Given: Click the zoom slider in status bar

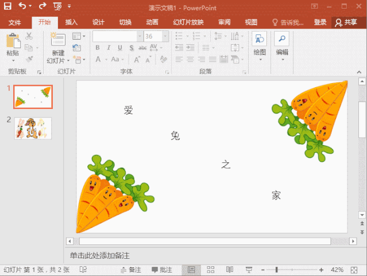Looking at the screenshot, I should 276,270.
